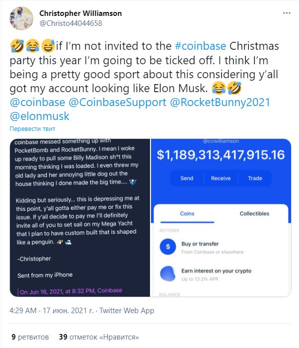Click the Earn interest blob icon
Viewport: 299px width, 348px height.
(x=168, y=273)
